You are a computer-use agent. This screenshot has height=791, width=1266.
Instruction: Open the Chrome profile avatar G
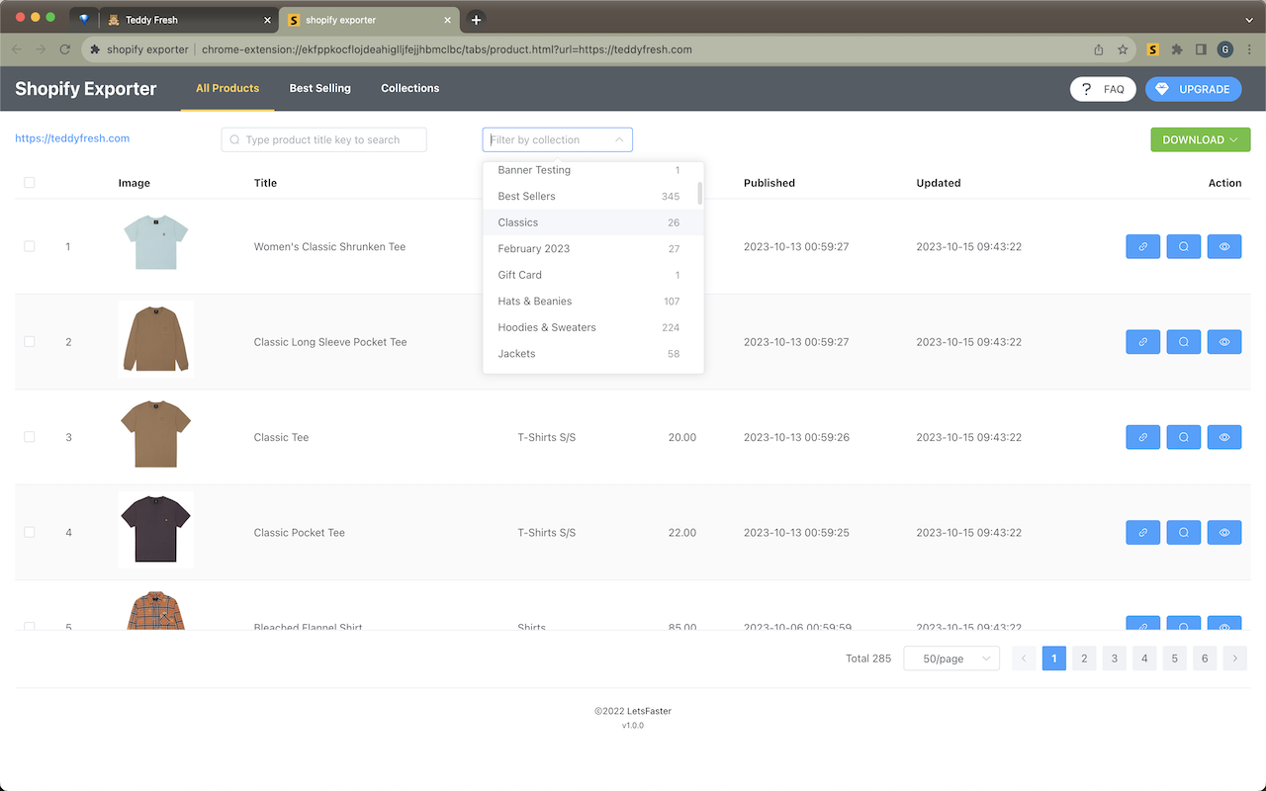(x=1225, y=49)
